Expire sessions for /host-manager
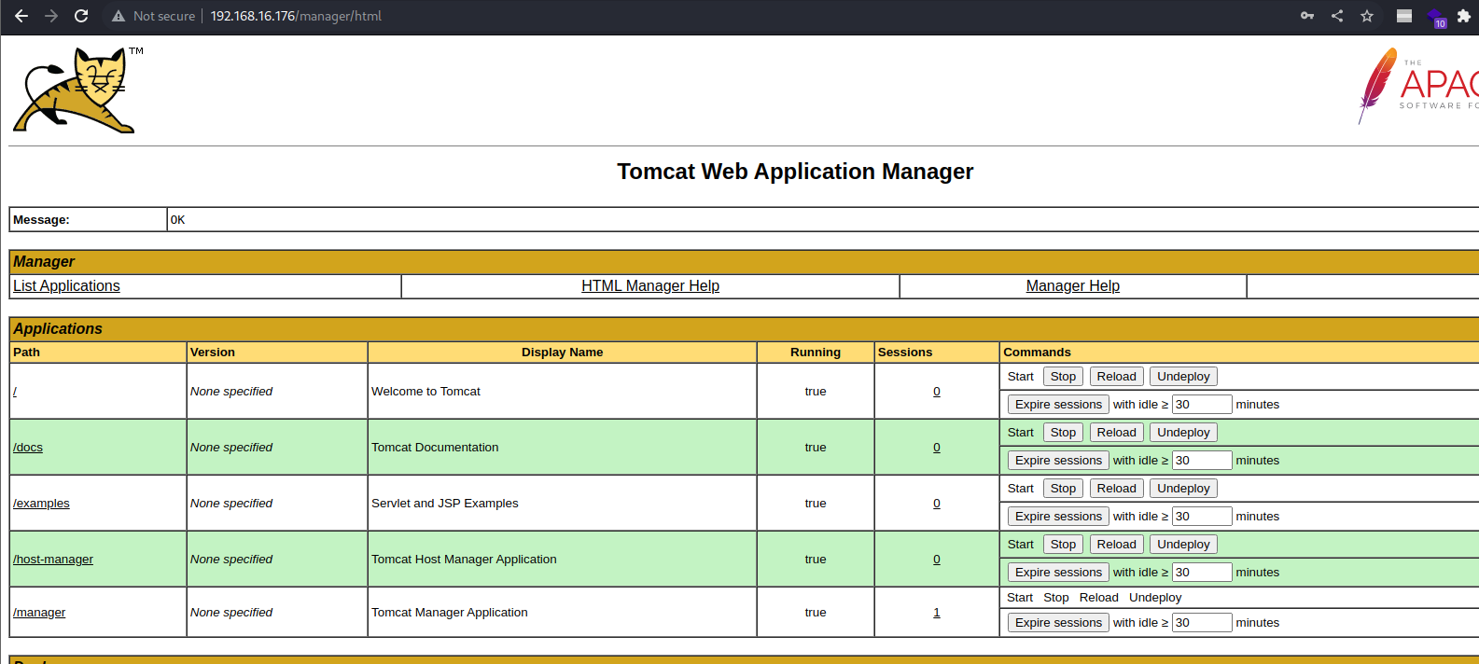Viewport: 1479px width, 664px height. 1058,573
